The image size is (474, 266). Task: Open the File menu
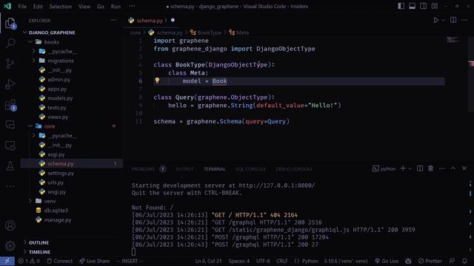point(22,7)
